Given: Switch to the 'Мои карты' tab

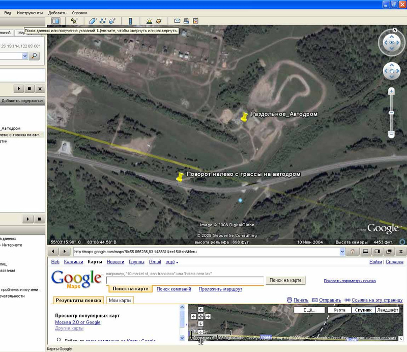Looking at the screenshot, I should tap(121, 300).
